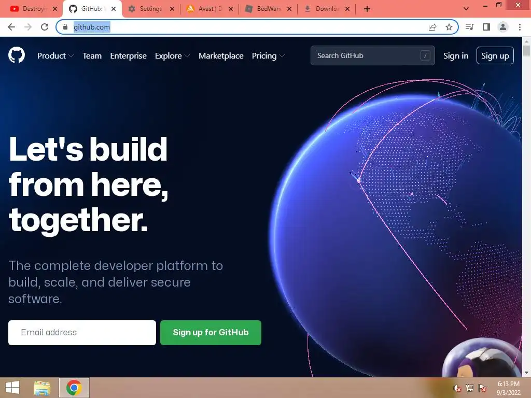This screenshot has height=398, width=531.
Task: Click the padlock site info icon
Action: coord(65,27)
